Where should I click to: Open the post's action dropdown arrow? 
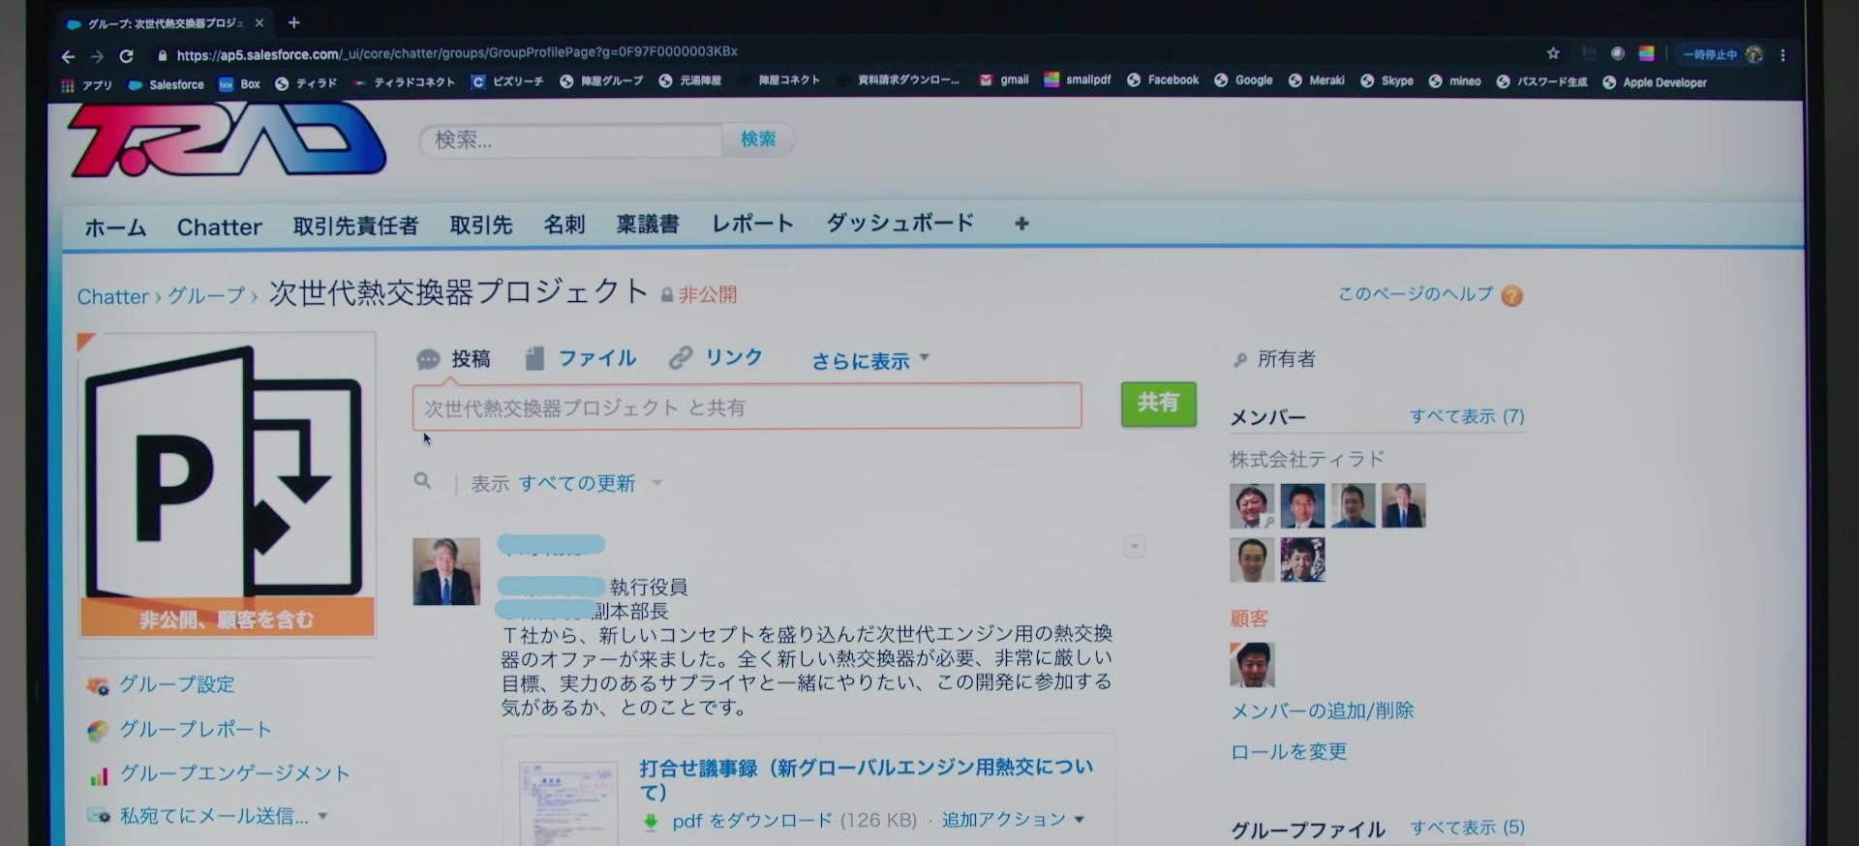(x=1134, y=547)
